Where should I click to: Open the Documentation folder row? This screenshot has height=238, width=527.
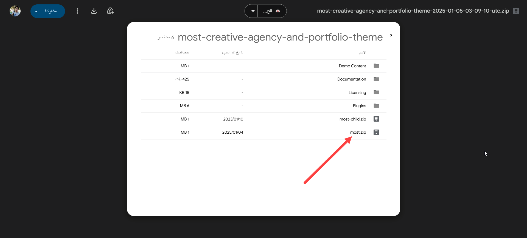point(352,79)
